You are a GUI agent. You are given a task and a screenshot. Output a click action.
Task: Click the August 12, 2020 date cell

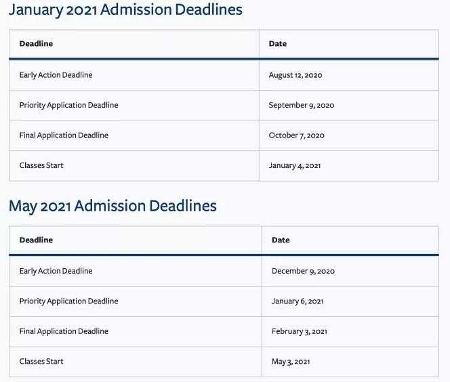coord(295,75)
